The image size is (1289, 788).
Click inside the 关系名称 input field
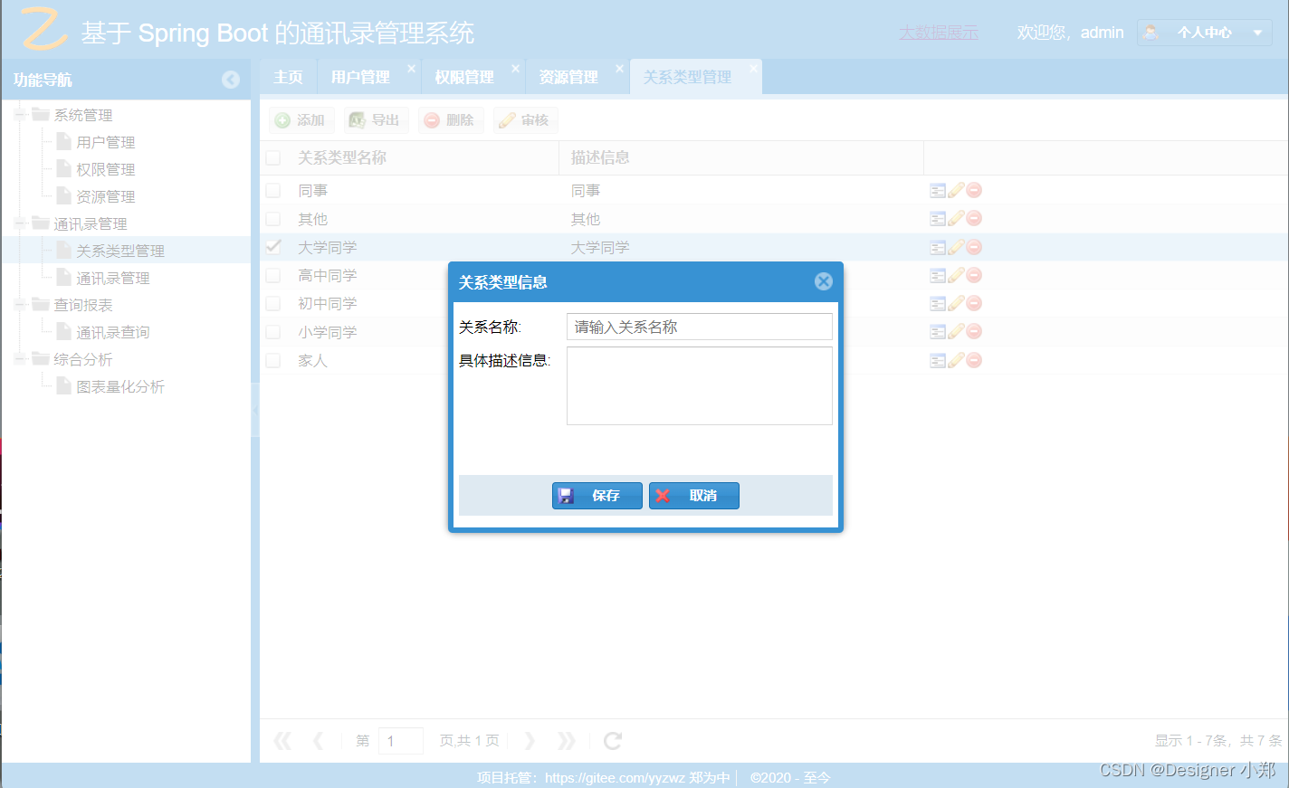(x=699, y=327)
